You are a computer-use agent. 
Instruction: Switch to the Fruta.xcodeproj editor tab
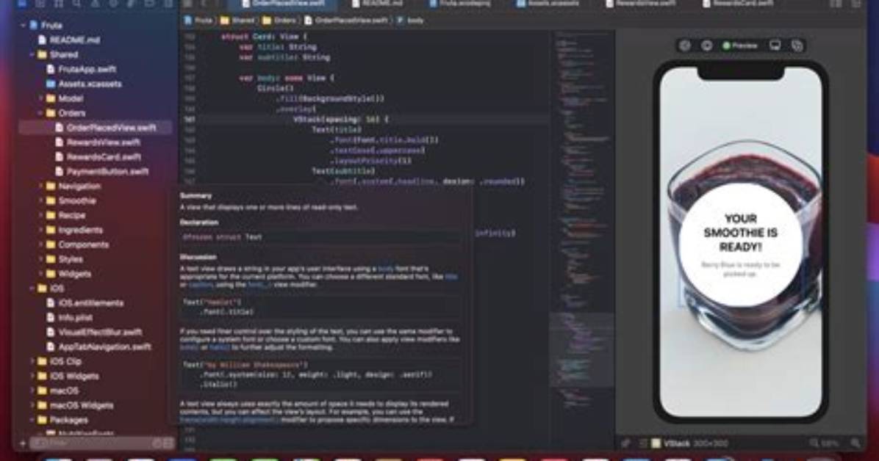tap(460, 4)
